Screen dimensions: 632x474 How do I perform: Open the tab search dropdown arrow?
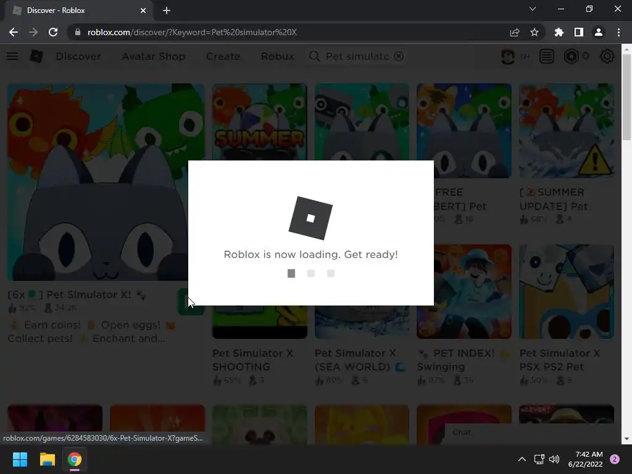click(x=533, y=9)
